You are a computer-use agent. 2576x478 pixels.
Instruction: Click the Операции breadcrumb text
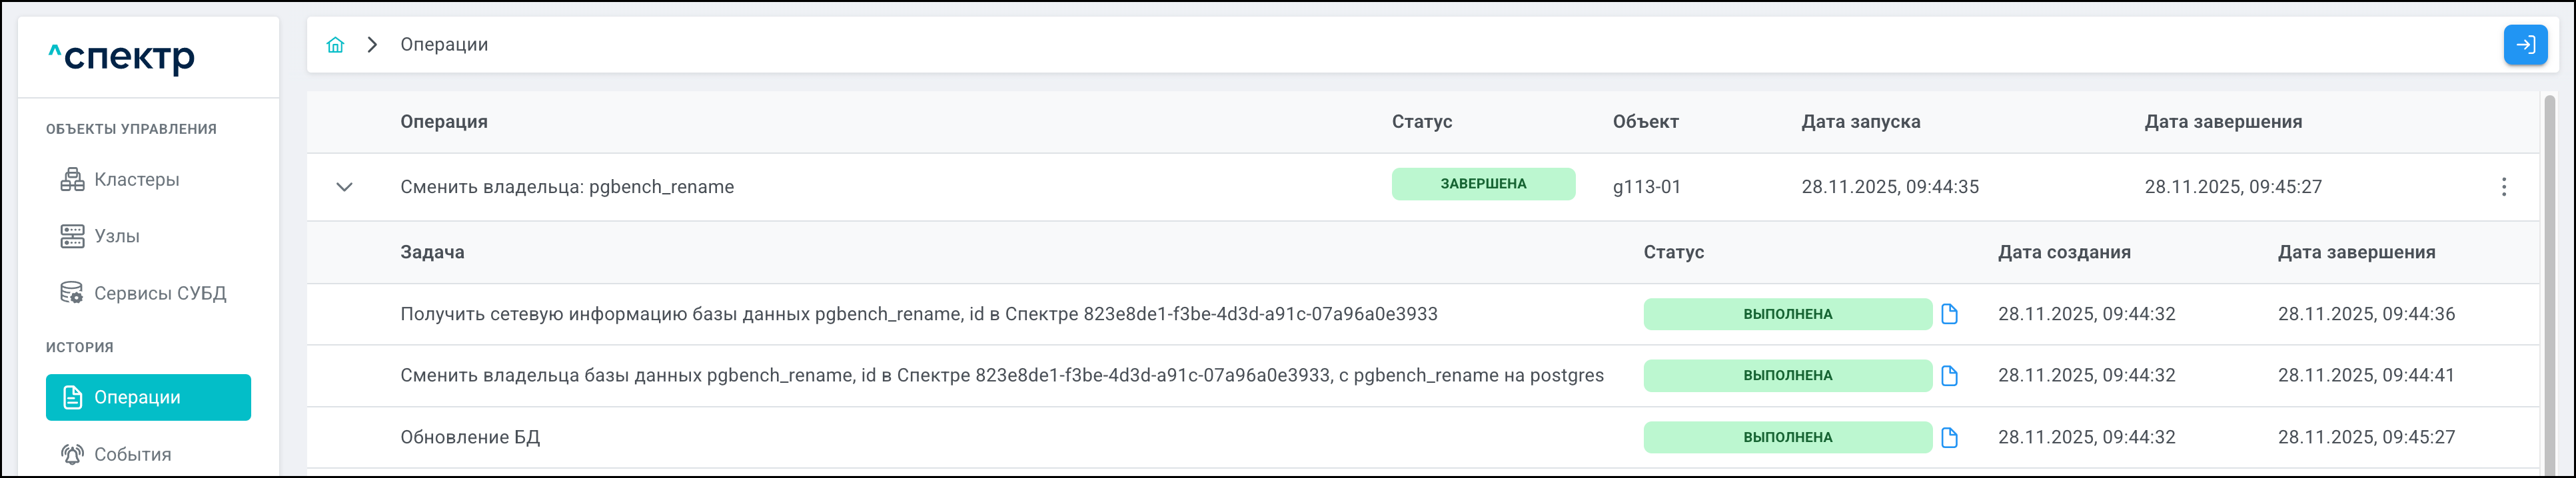click(x=444, y=45)
